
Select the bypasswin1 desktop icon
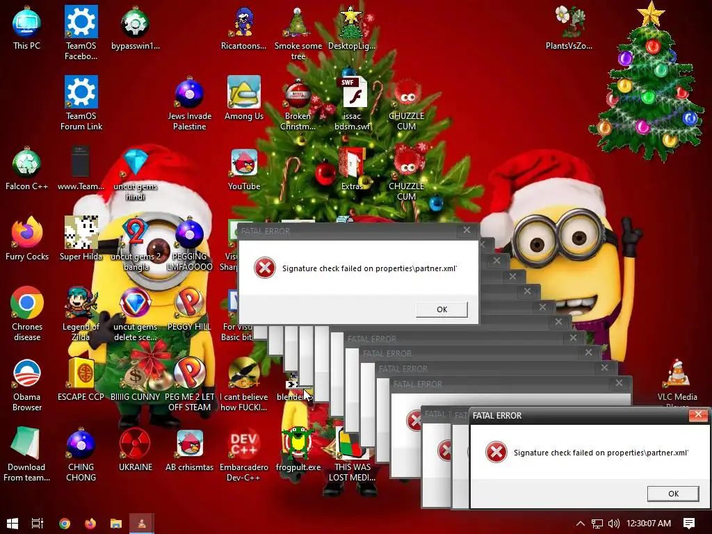135,22
